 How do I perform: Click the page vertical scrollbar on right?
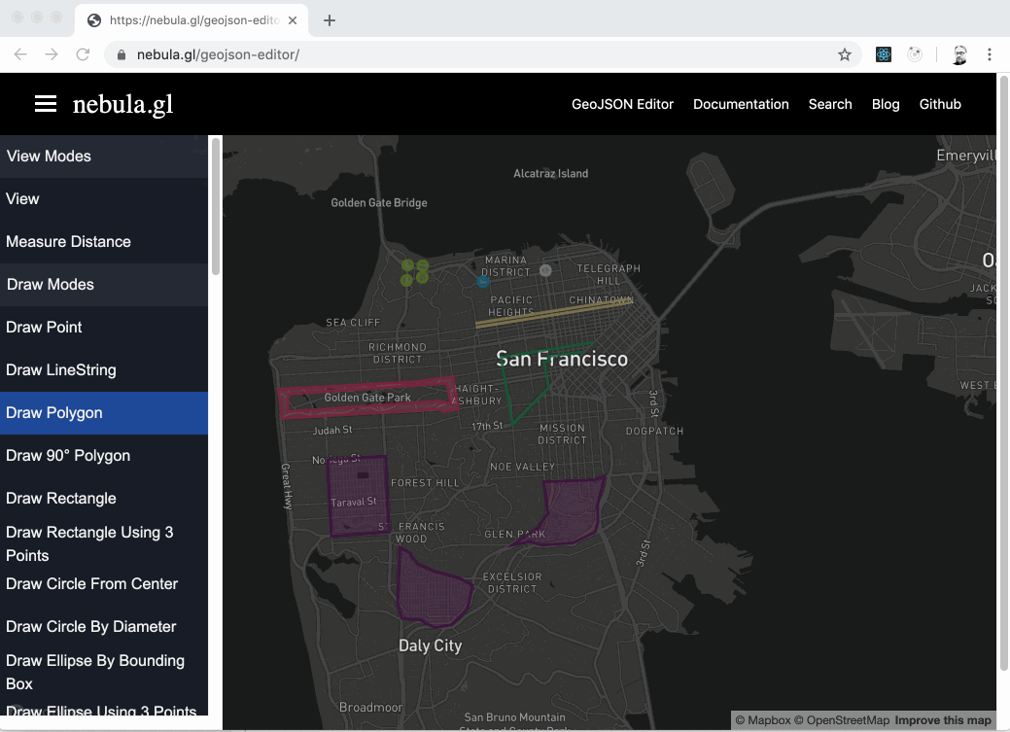point(1003,373)
